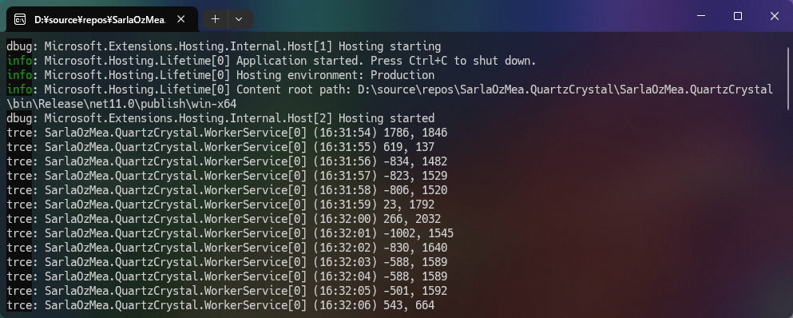Click the Hosting started dbug line
Screen dimensions: 793x318
220,118
